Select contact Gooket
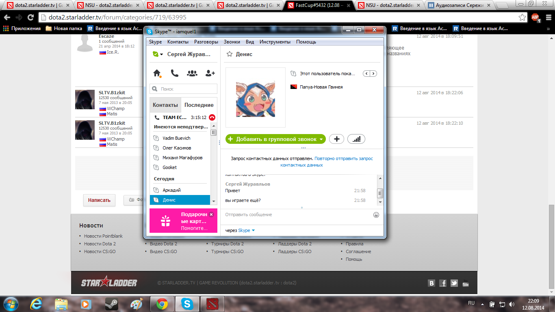Image resolution: width=555 pixels, height=312 pixels. click(x=180, y=167)
